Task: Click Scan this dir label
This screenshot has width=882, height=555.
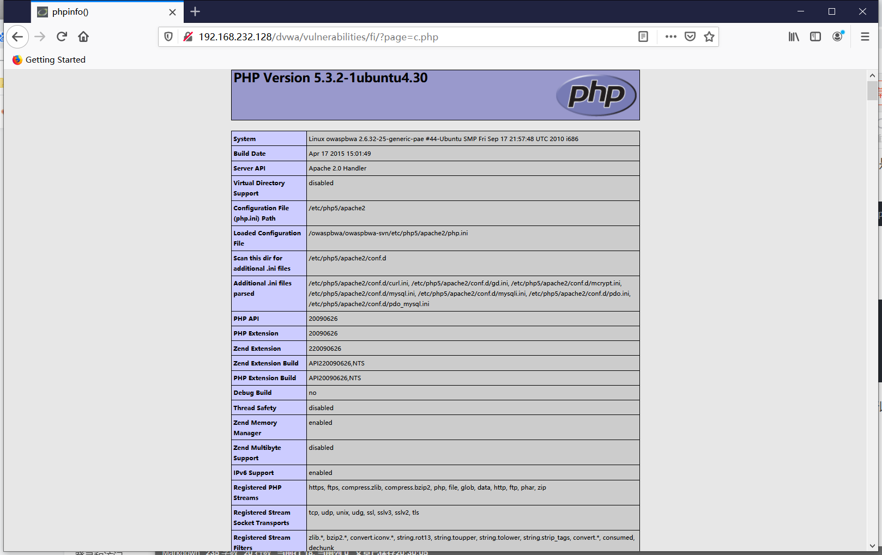Action: pyautogui.click(x=262, y=263)
